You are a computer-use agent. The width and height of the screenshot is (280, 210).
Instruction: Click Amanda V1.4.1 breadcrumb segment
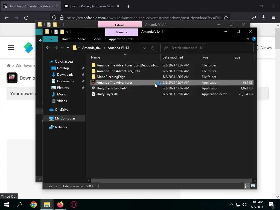(118, 48)
